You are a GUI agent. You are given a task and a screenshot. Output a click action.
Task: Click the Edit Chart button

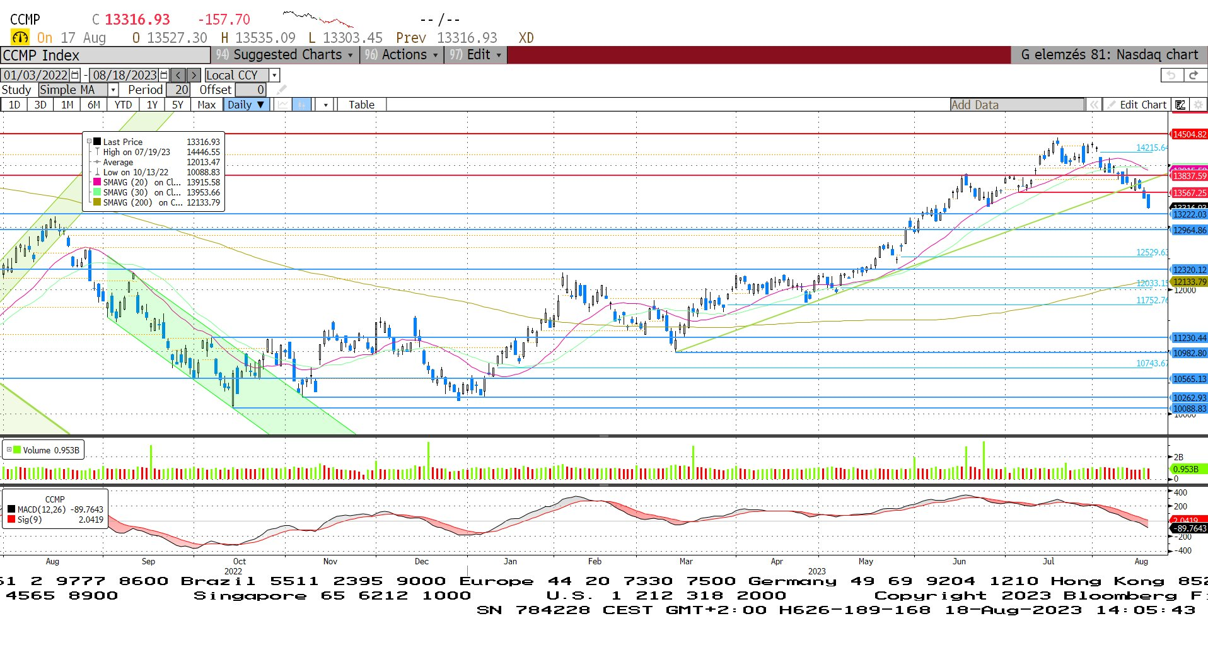coord(1138,105)
